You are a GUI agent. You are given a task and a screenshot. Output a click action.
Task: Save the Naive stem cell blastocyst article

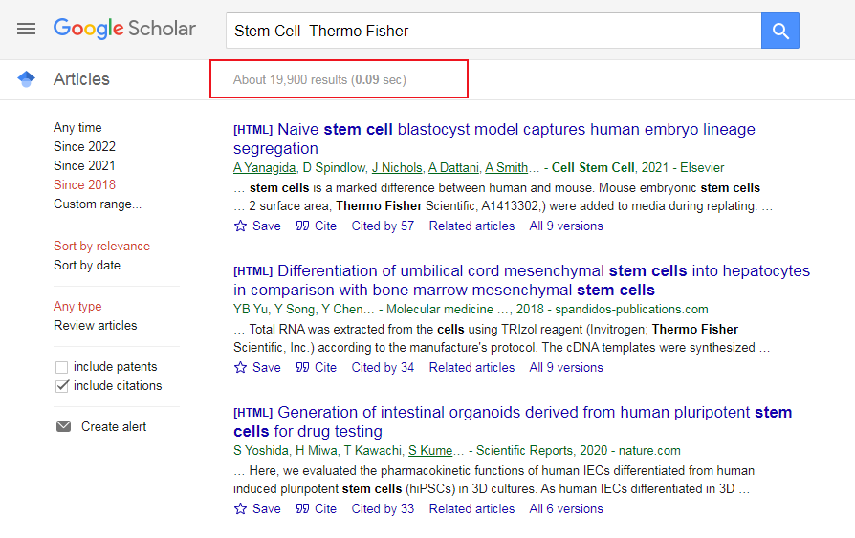(x=257, y=226)
